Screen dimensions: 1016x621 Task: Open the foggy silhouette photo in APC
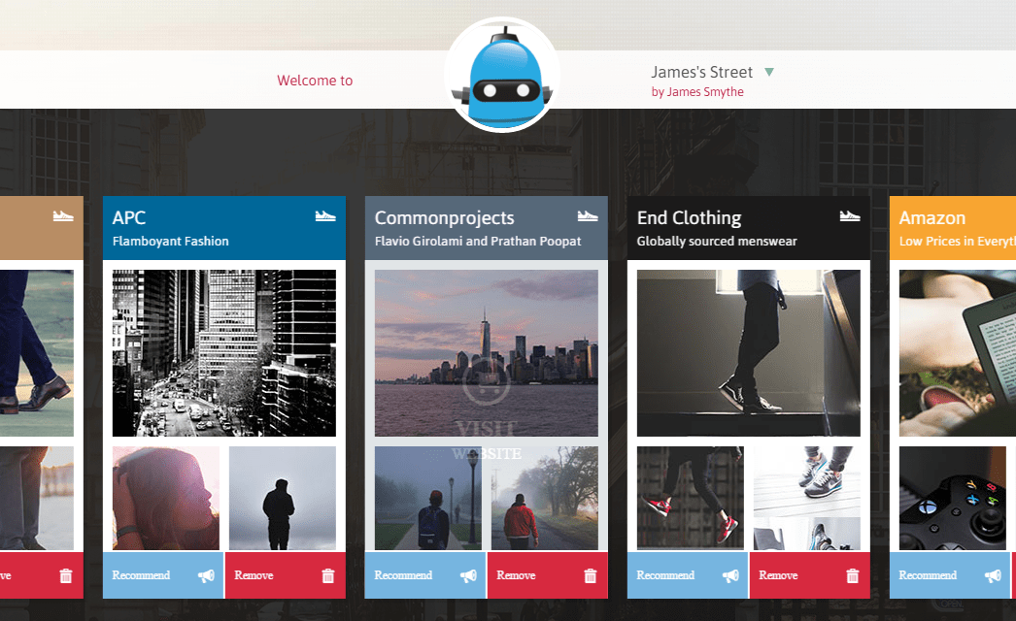pos(283,498)
